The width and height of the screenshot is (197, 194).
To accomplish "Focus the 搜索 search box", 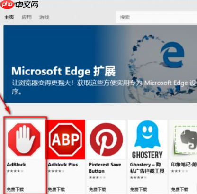I will (x=157, y=17).
